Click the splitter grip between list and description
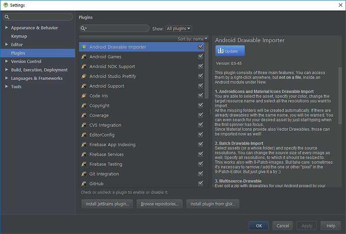The image size is (346, 234). coord(210,112)
